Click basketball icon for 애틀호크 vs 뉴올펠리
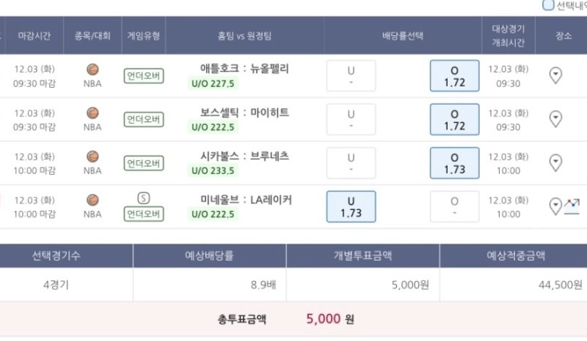The image size is (587, 341). point(92,70)
